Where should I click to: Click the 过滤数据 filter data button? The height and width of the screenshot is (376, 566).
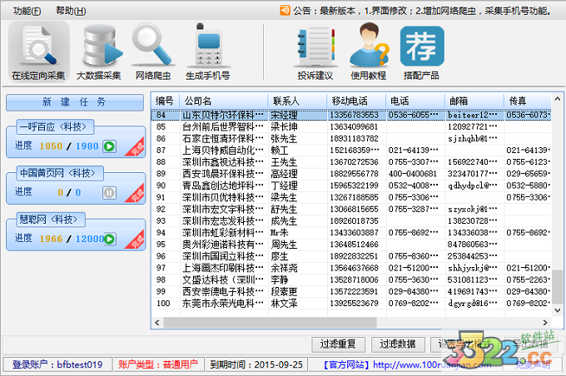(x=397, y=344)
